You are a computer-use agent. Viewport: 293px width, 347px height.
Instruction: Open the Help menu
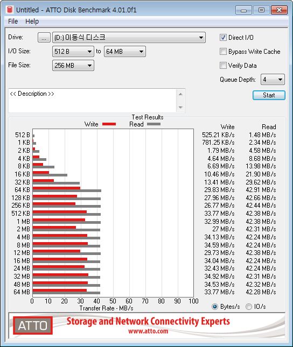32,22
